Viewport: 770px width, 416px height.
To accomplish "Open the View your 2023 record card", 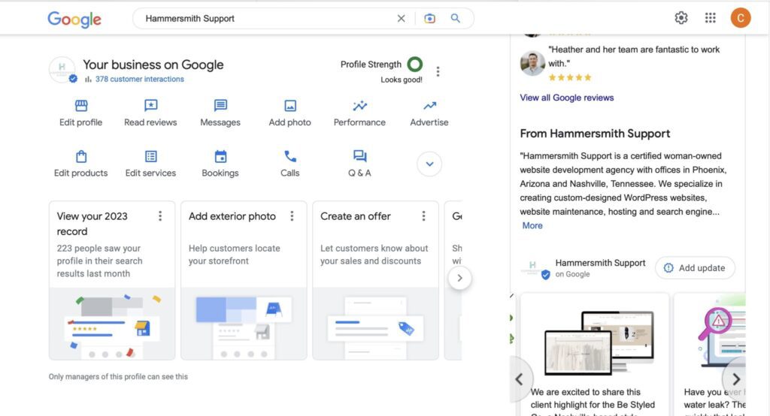I will [112, 280].
